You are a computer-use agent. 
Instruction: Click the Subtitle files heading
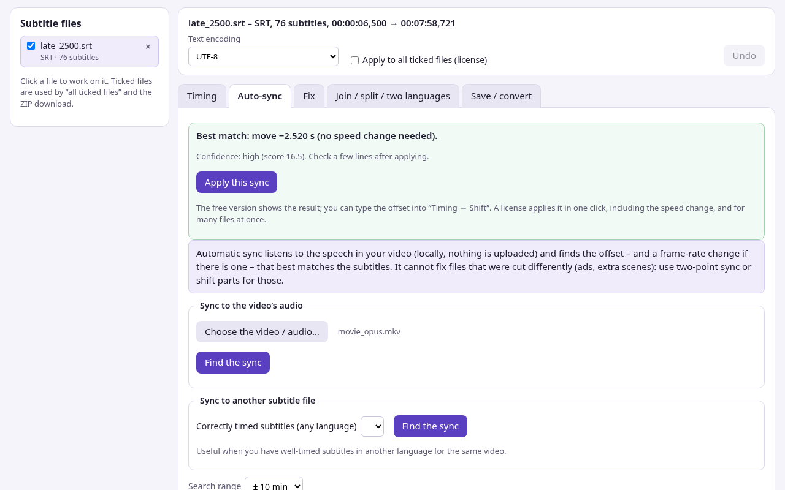[x=51, y=23]
